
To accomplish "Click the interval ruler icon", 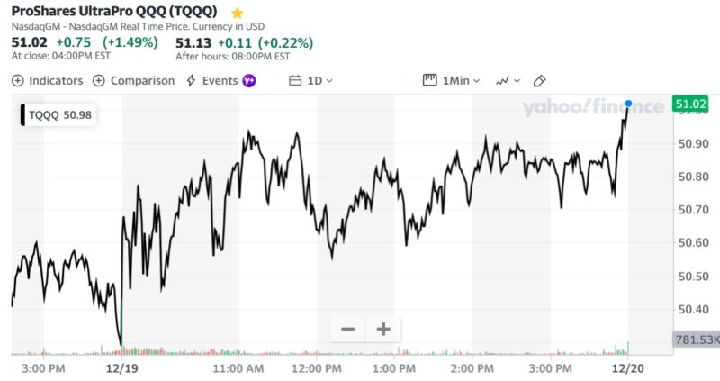I will tap(430, 80).
